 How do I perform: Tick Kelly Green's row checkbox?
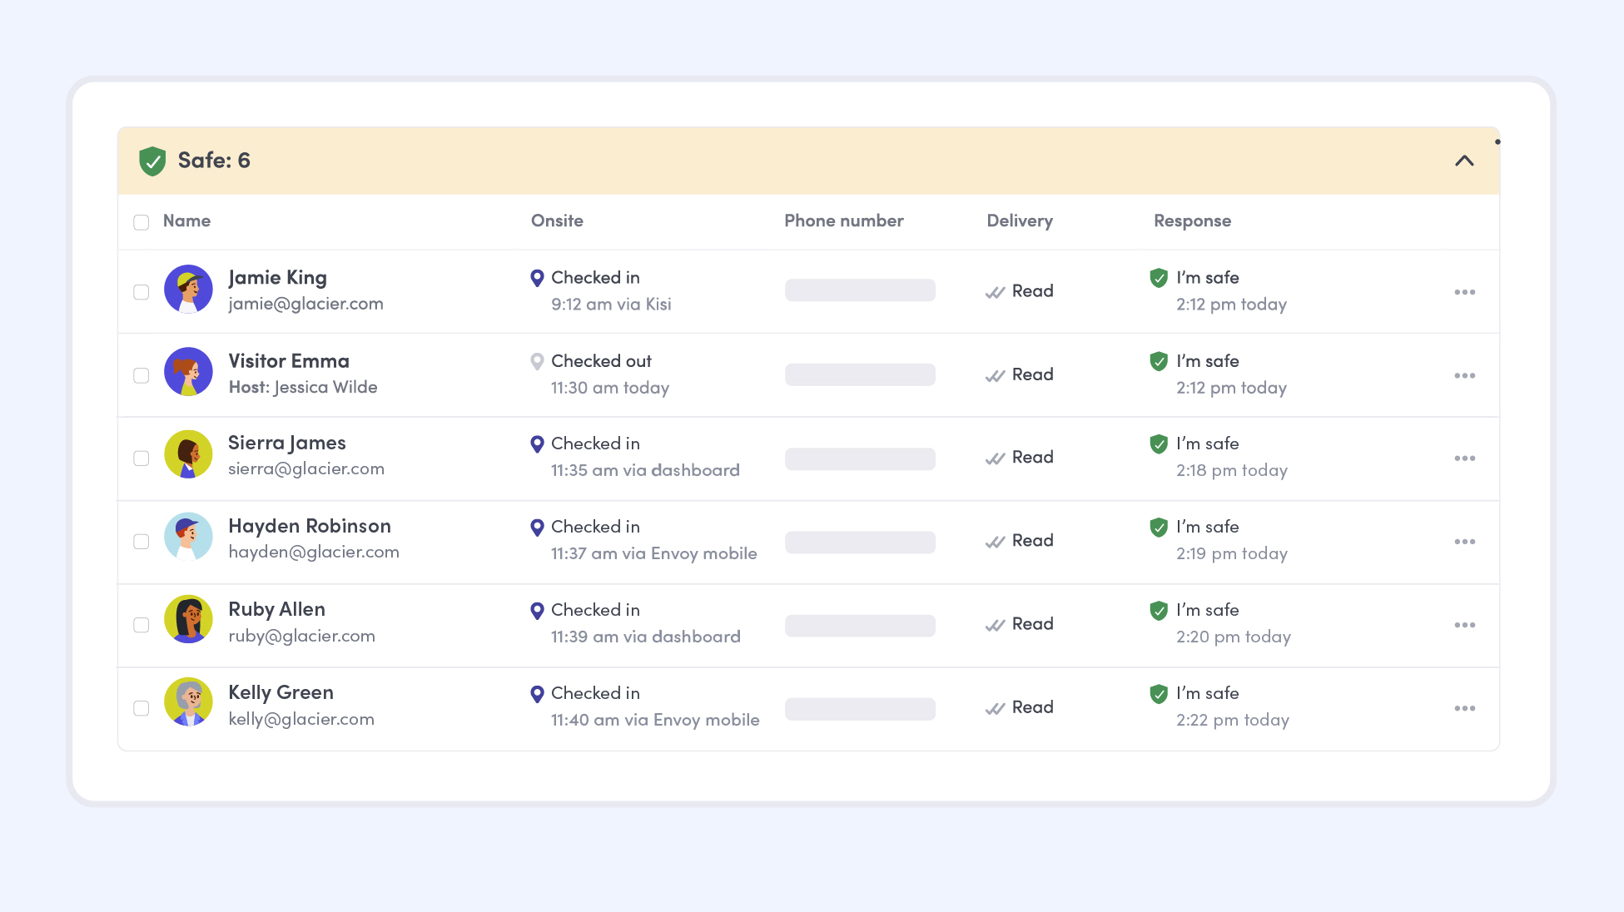coord(142,708)
